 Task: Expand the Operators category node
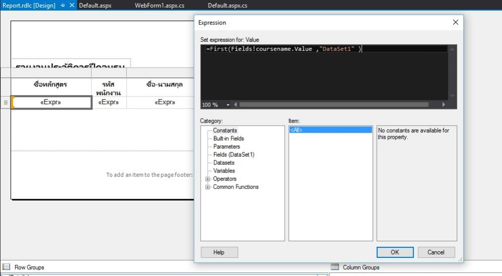point(208,179)
